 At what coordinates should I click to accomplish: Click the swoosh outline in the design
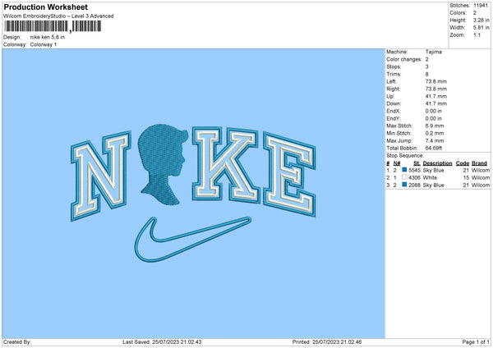coord(192,240)
